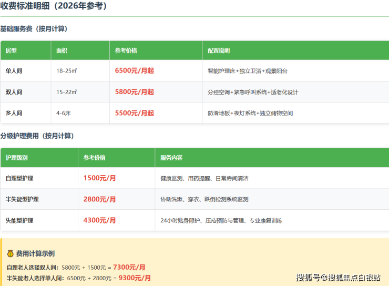Image resolution: width=389 pixels, height=286 pixels.
Task: Select the 失能型护理 row label
Action: coord(19,220)
